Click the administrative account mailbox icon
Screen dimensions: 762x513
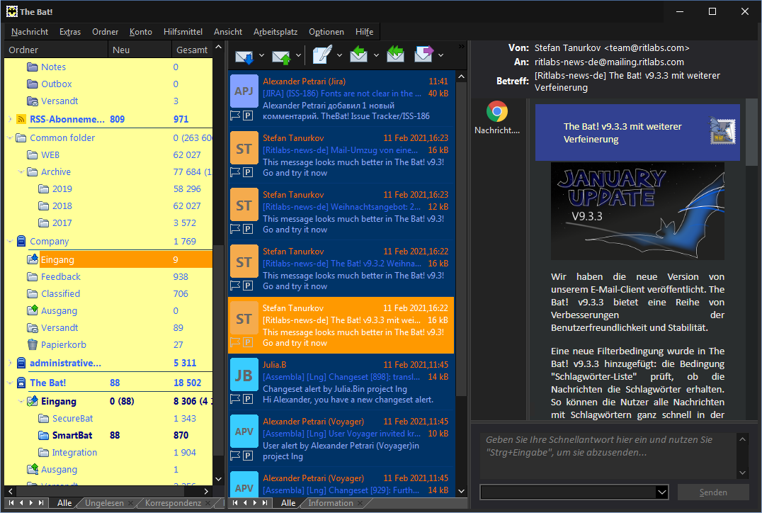[x=21, y=363]
